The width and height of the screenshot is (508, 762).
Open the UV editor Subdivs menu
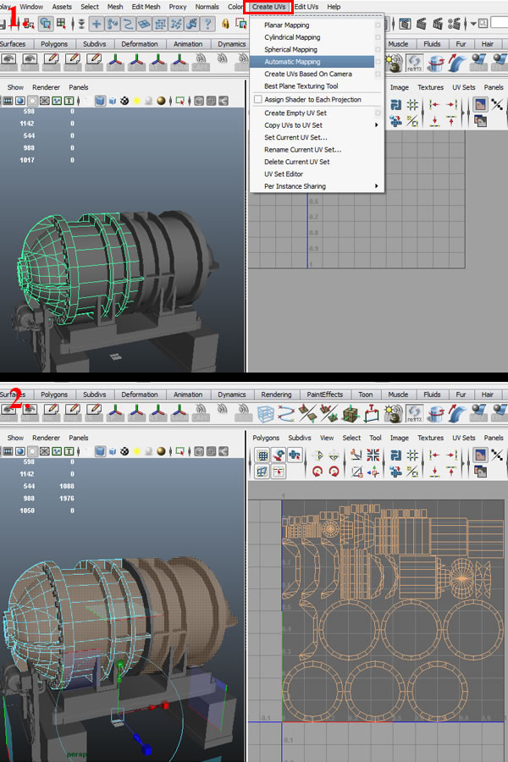(300, 438)
